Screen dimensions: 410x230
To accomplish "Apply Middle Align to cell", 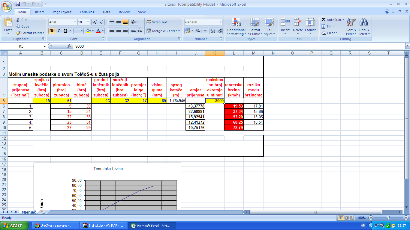I will point(118,22).
